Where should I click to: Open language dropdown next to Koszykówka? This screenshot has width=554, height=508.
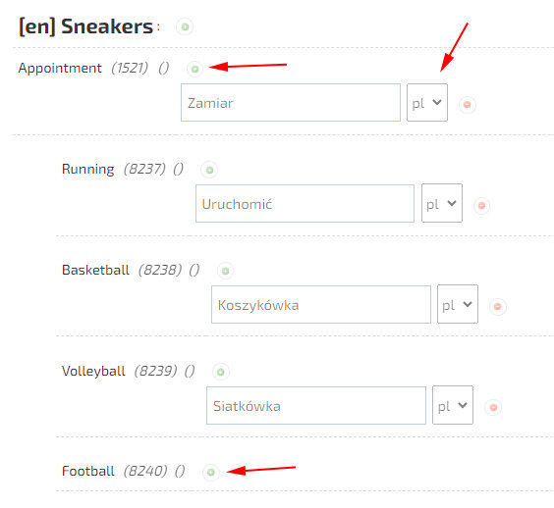click(x=458, y=304)
